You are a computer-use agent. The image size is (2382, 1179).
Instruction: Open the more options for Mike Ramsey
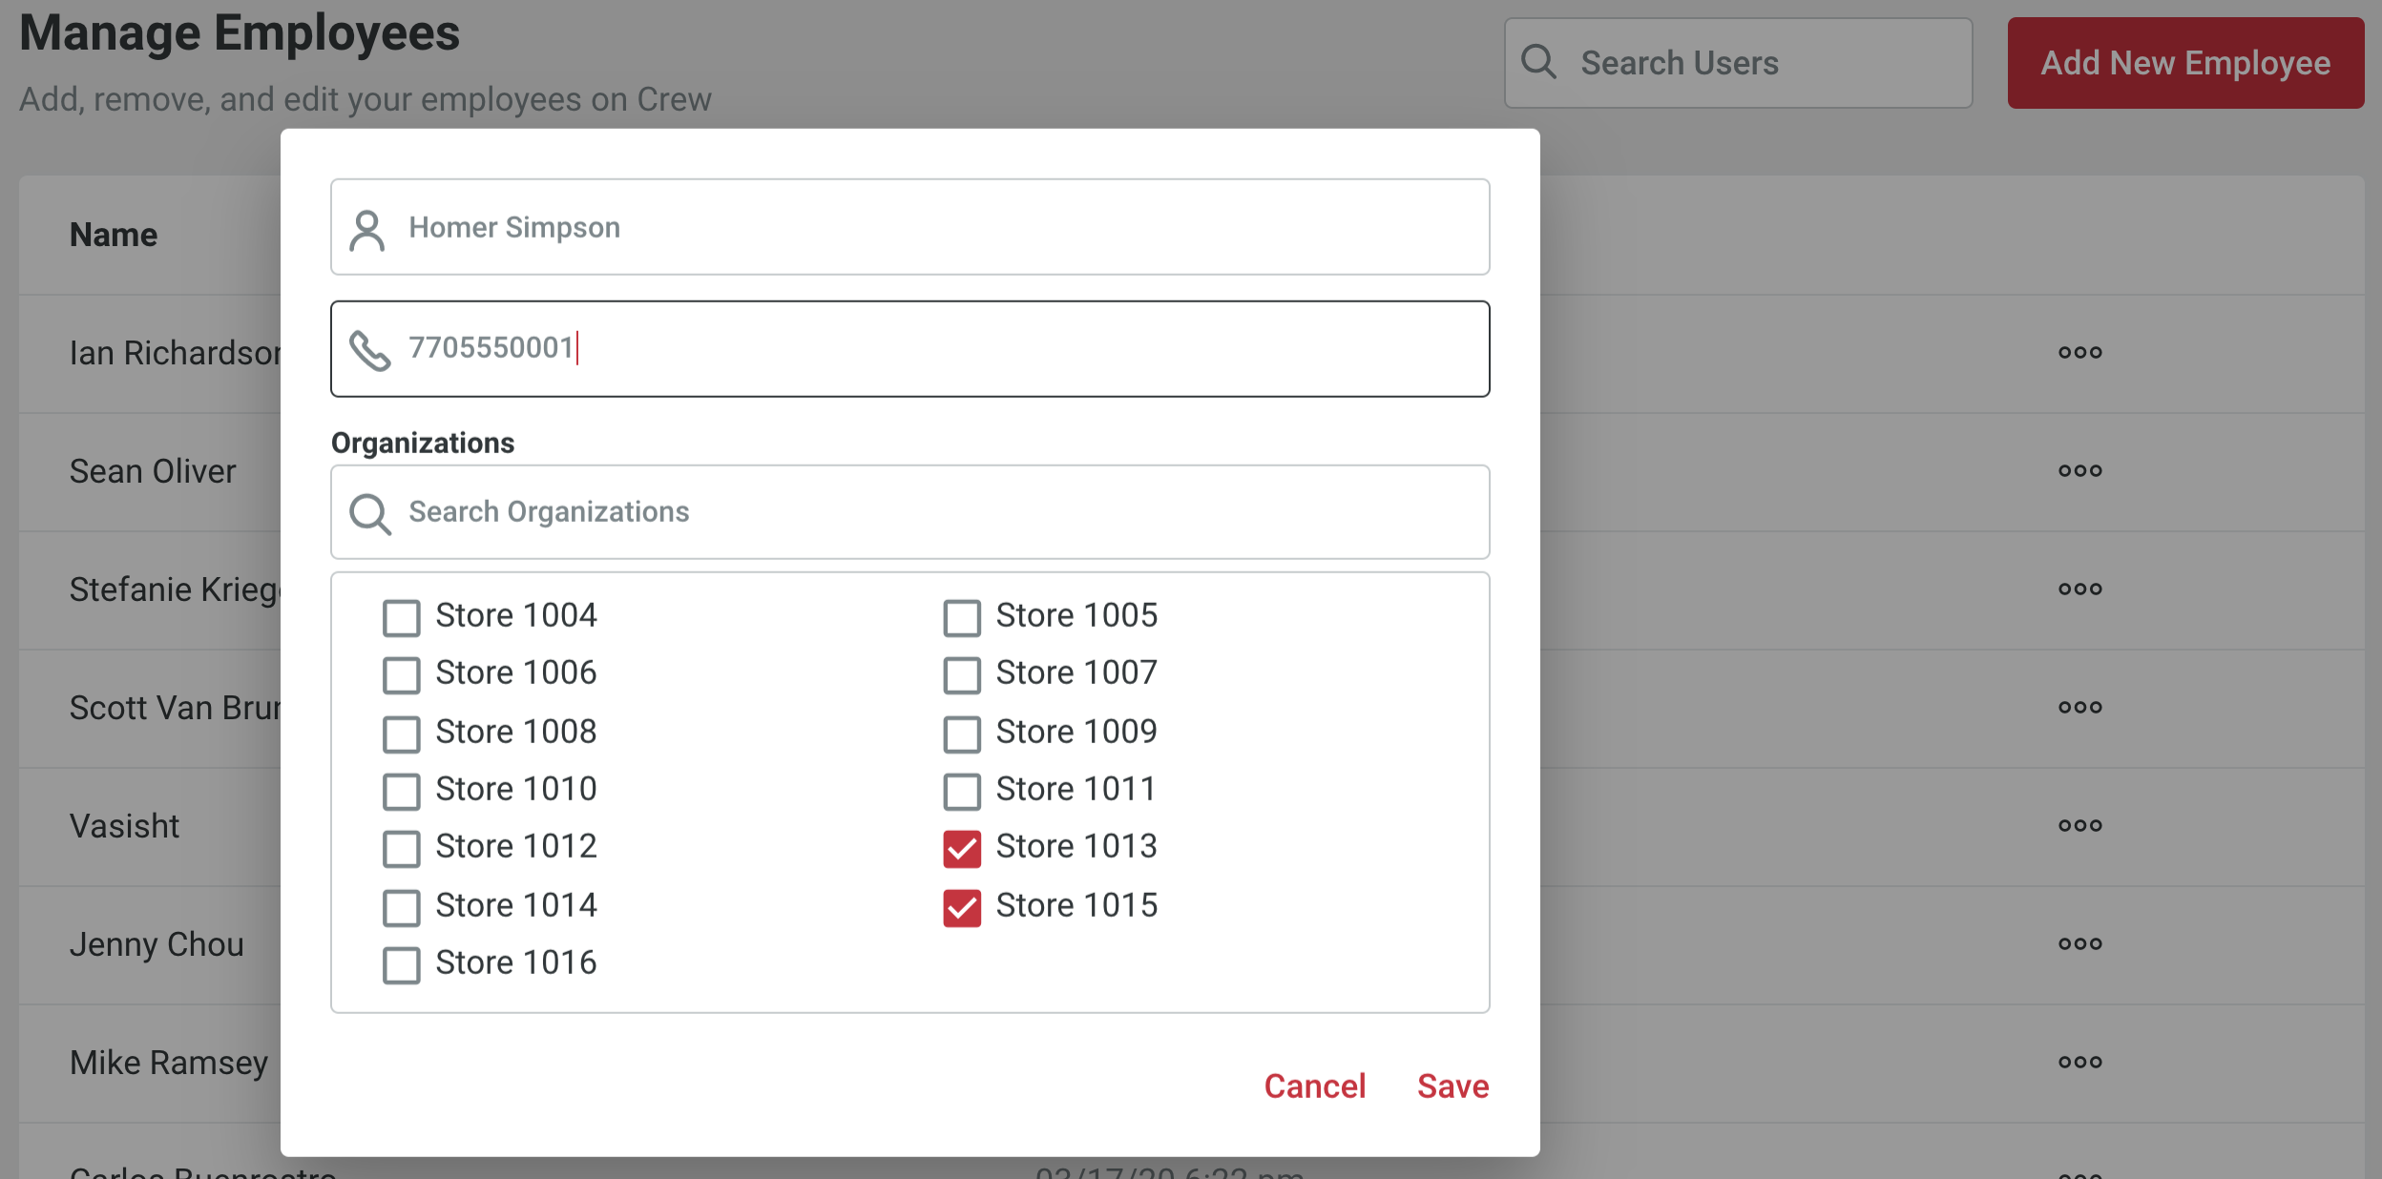pos(2079,1063)
